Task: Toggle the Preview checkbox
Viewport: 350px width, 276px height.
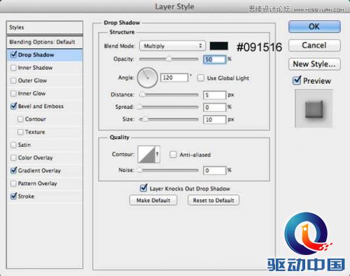Action: (x=297, y=80)
